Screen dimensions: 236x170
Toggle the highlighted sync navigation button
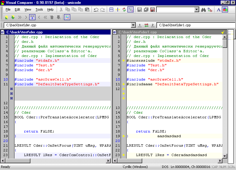pyautogui.click(x=32, y=17)
